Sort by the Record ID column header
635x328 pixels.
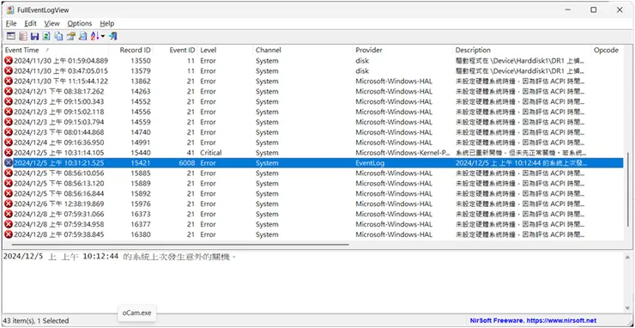click(131, 51)
